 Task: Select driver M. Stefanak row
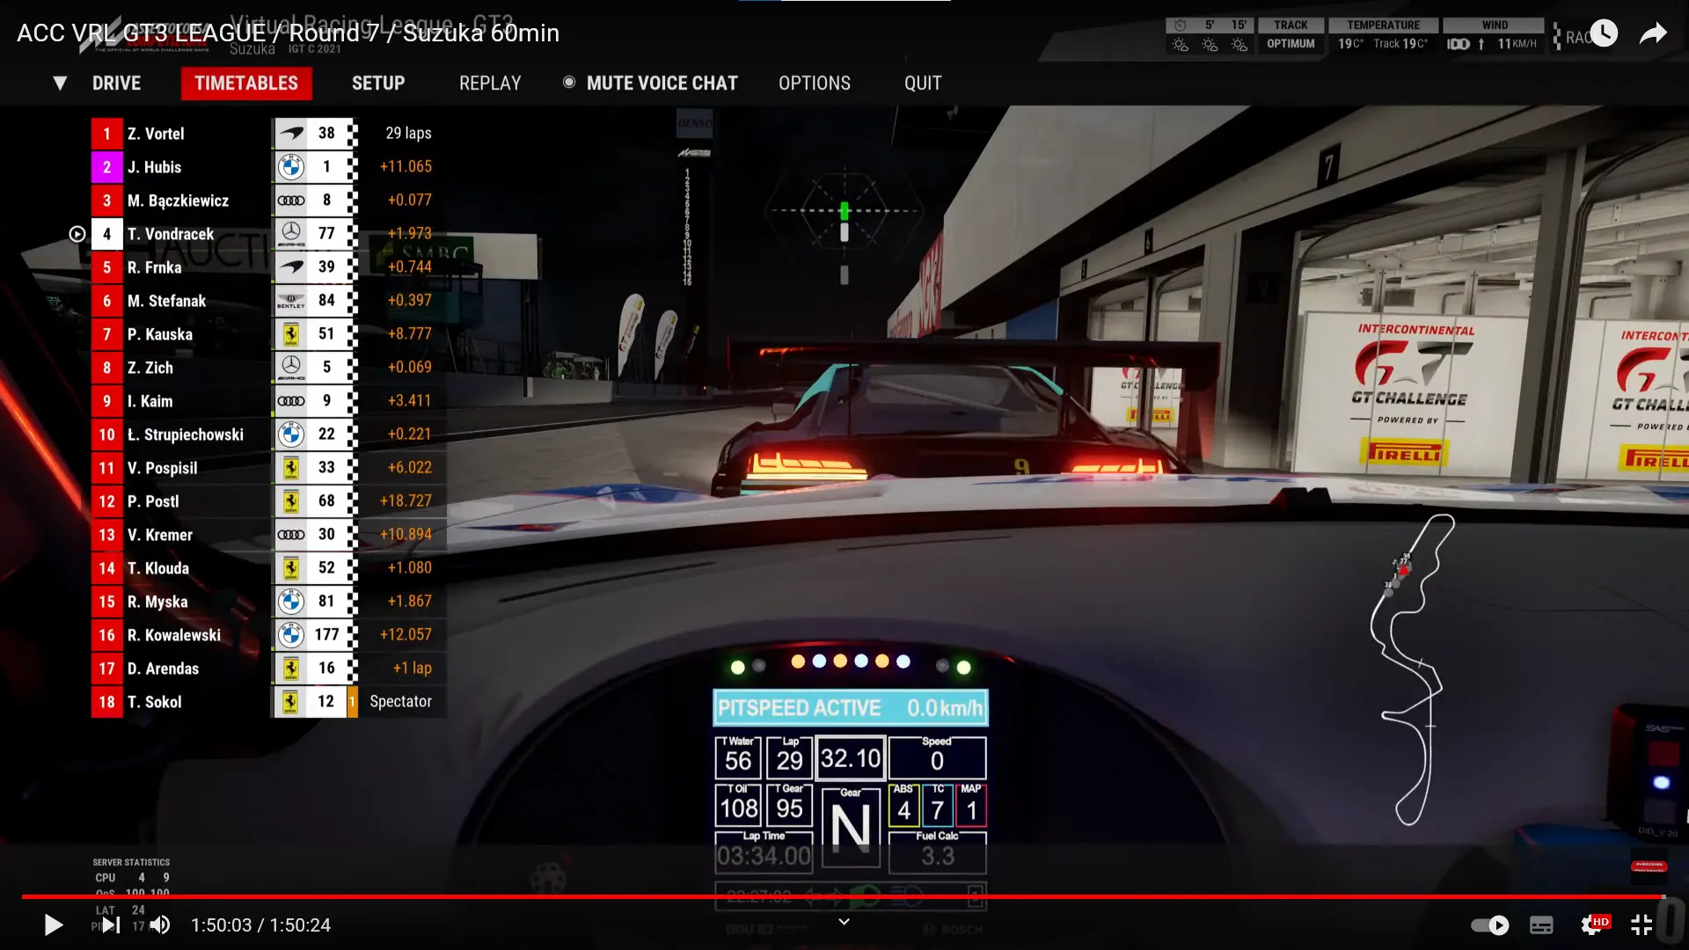tap(268, 301)
